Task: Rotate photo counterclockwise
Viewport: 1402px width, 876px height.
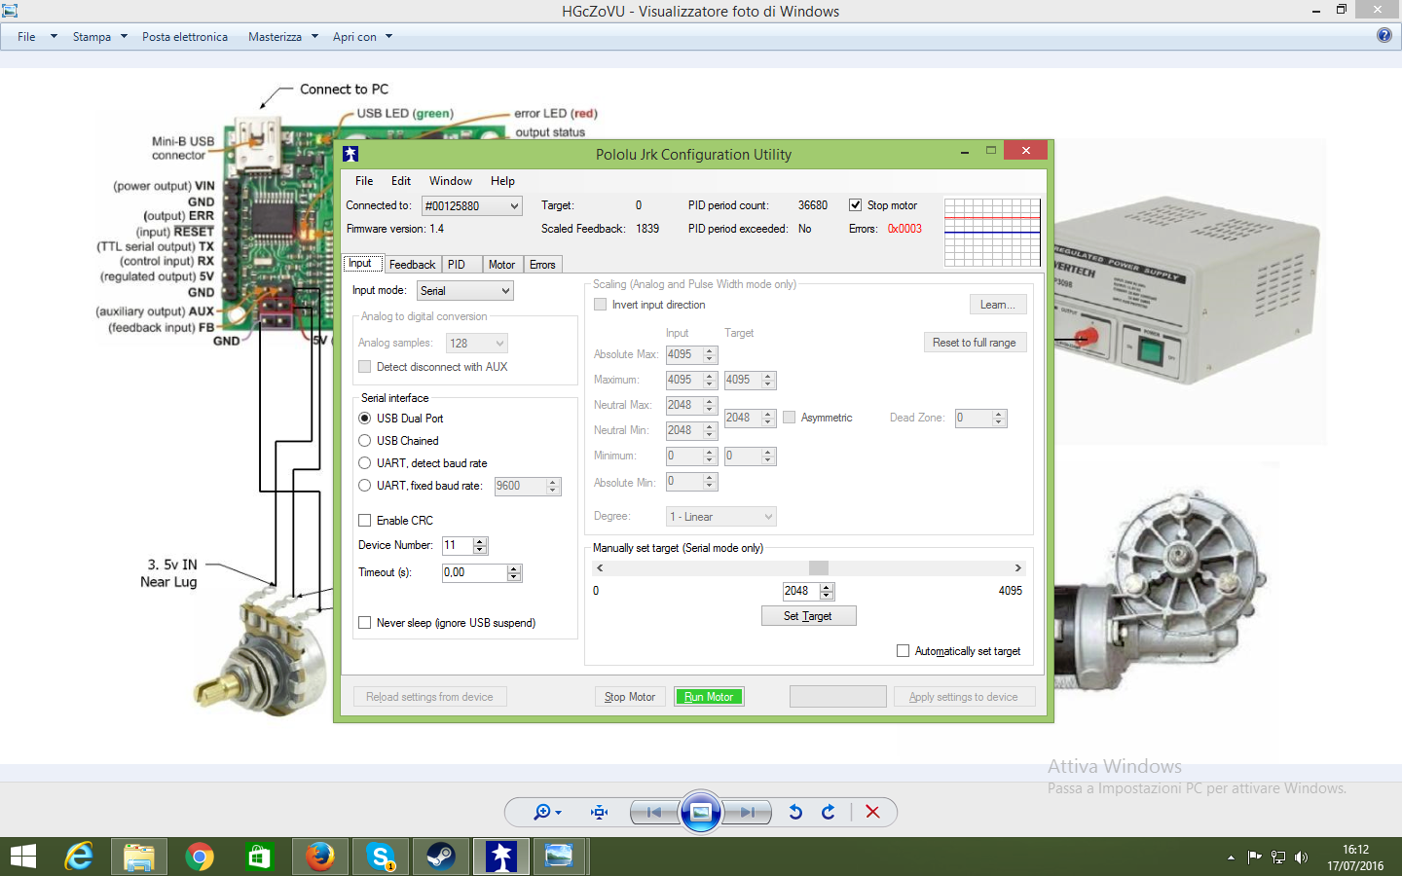Action: point(795,812)
